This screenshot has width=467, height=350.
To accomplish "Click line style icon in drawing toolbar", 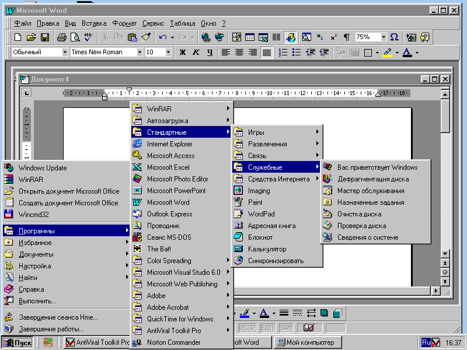I will (284, 313).
